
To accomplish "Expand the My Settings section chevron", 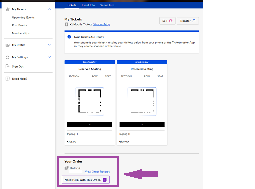I will tap(49, 57).
